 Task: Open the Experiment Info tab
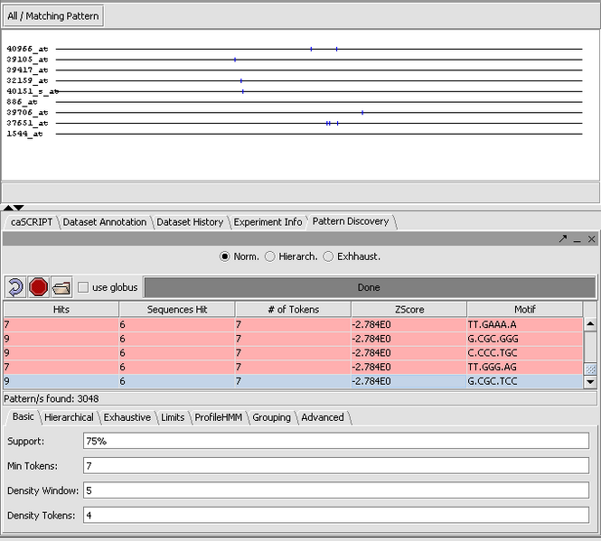coord(268,222)
